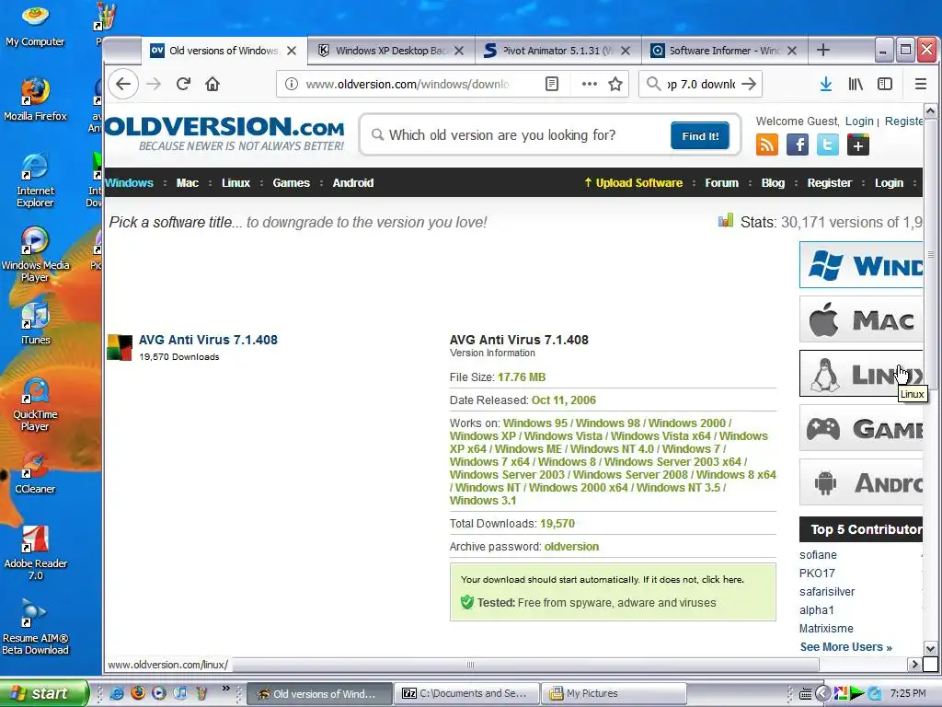Click the Login link near Welcome Guest
The image size is (942, 707).
coord(859,122)
